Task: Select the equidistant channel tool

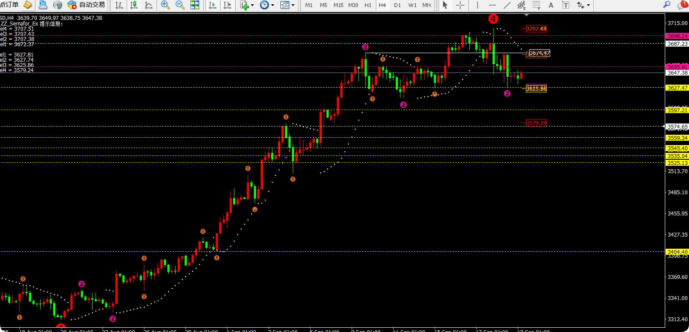Action: pos(522,5)
